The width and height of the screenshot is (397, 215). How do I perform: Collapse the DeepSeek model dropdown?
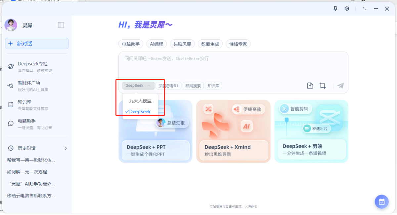138,86
